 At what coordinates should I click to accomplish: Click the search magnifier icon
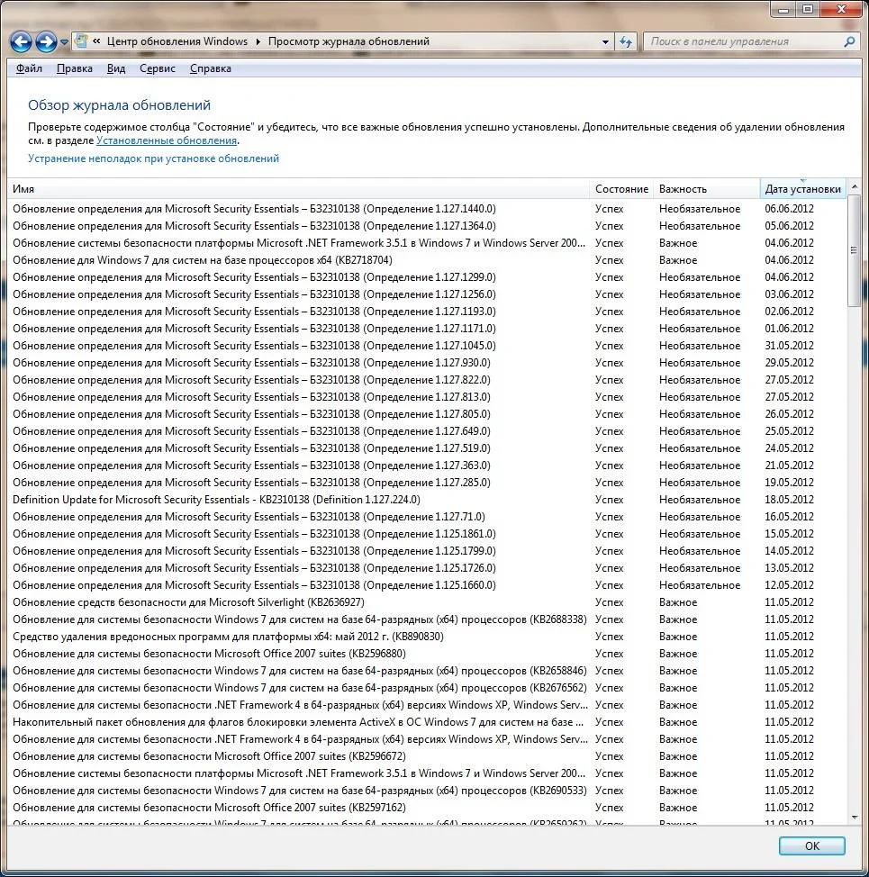tap(849, 41)
